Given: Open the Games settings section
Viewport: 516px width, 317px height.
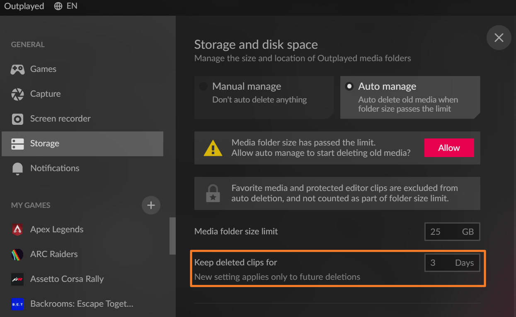Looking at the screenshot, I should [82, 69].
